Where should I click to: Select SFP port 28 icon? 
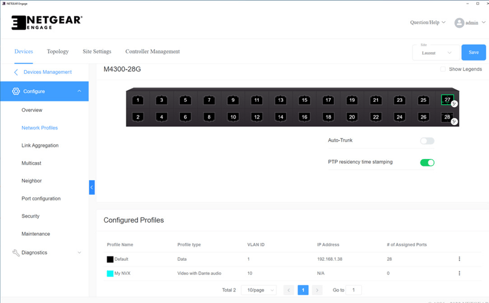point(447,117)
